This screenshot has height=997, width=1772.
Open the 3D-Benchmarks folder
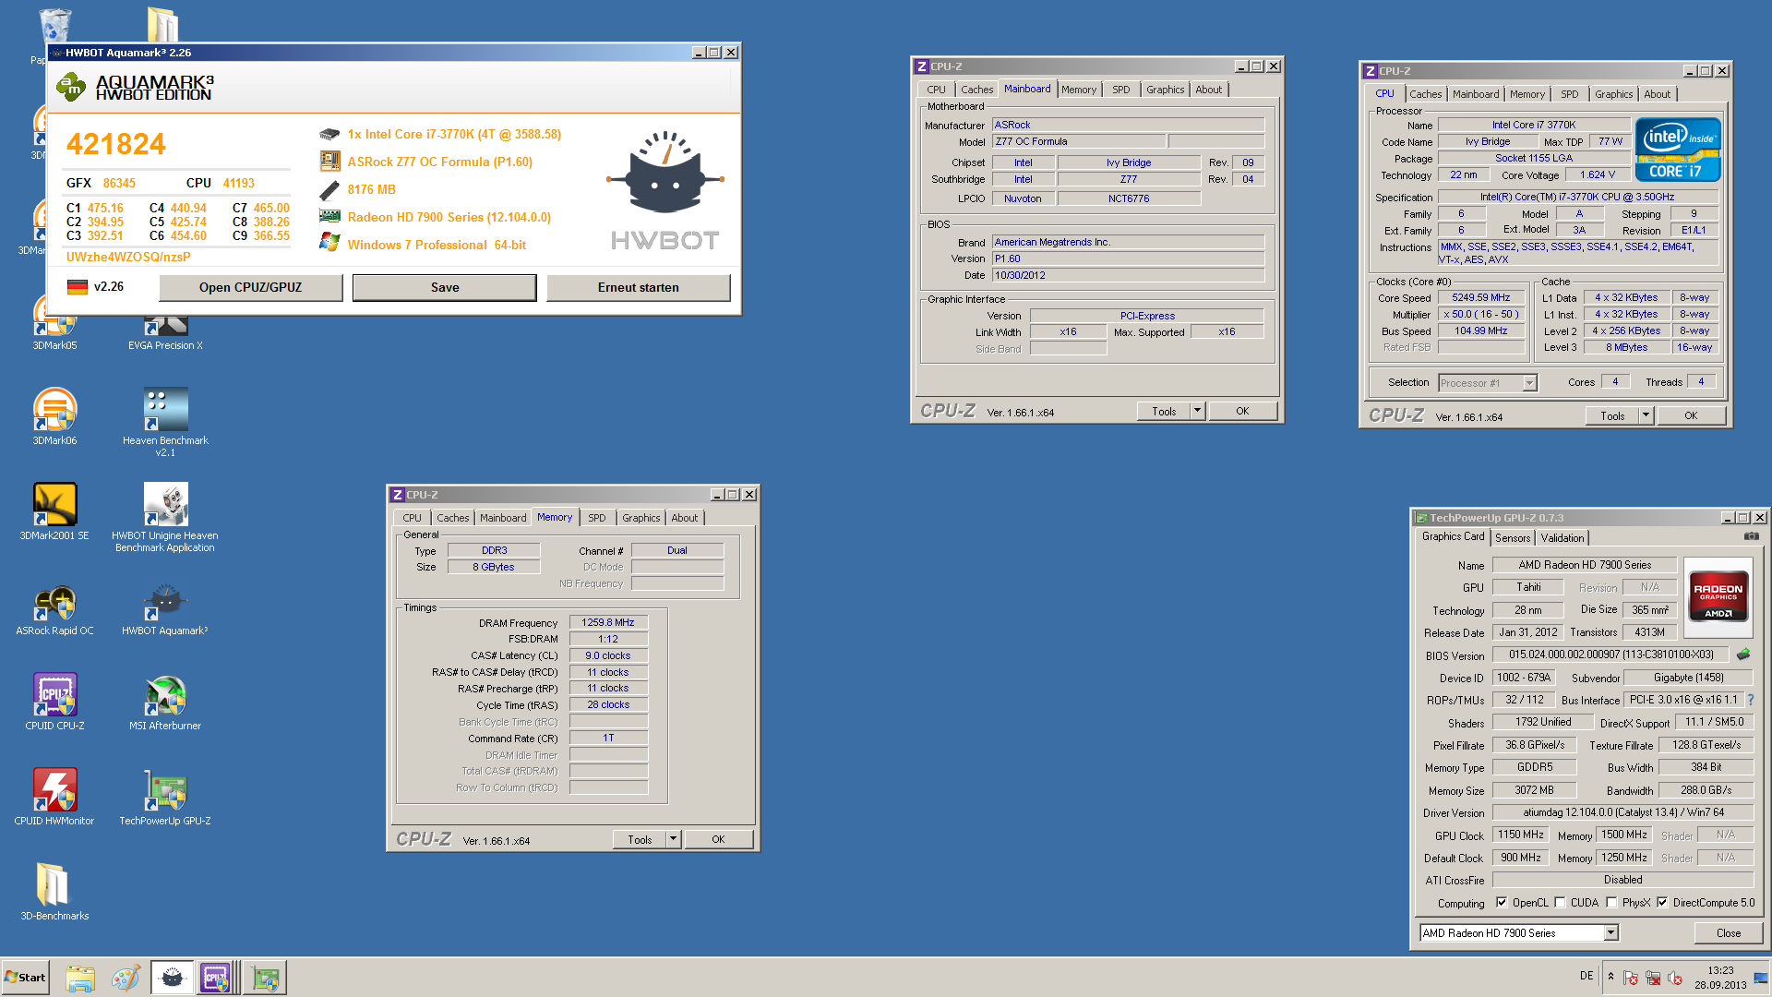pyautogui.click(x=54, y=892)
